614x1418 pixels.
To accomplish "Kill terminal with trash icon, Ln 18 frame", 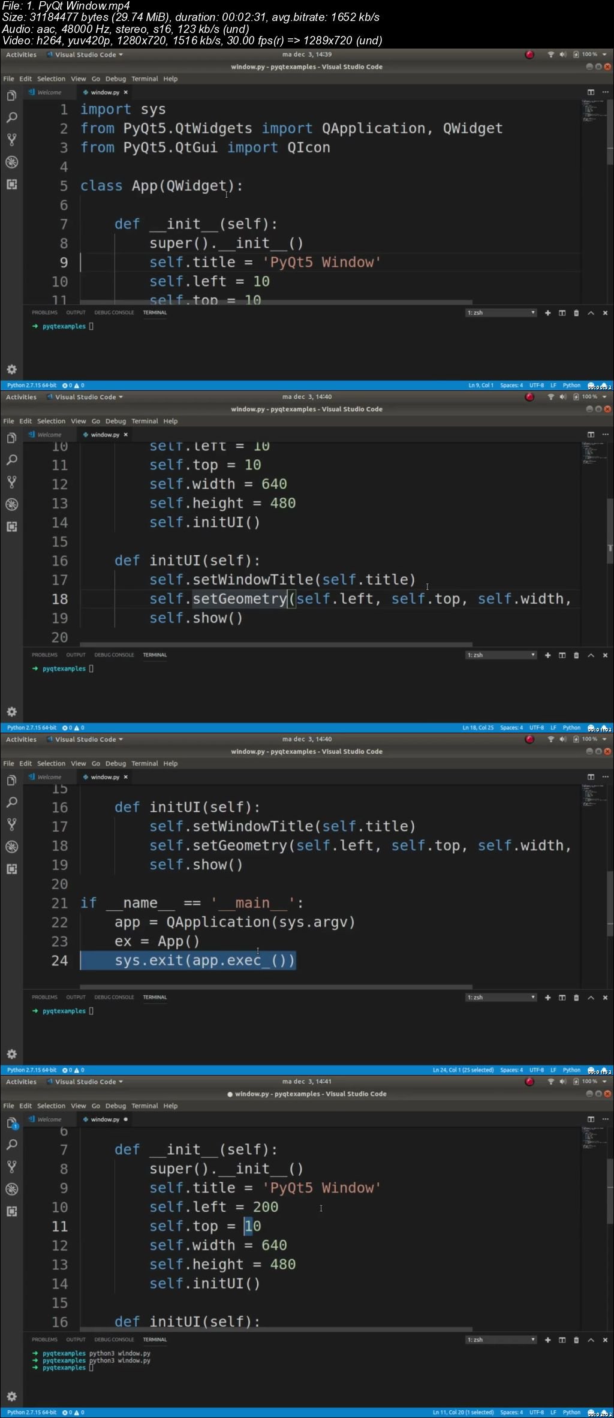I will pyautogui.click(x=576, y=655).
